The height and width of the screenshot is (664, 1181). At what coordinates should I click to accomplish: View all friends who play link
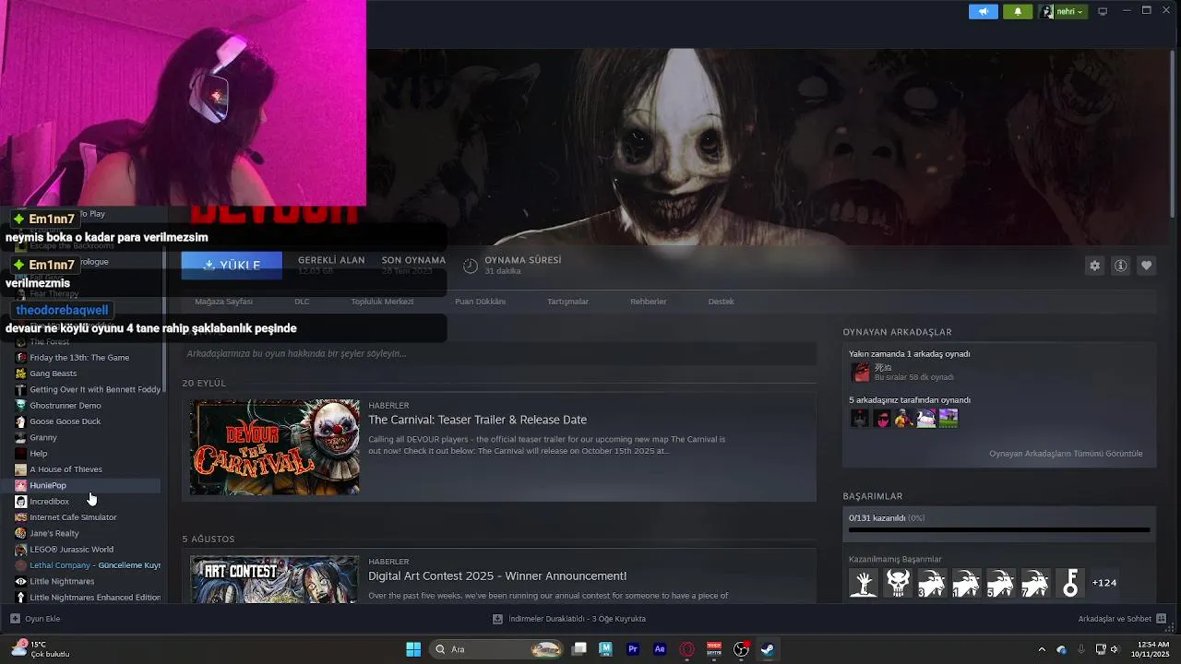[1066, 454]
